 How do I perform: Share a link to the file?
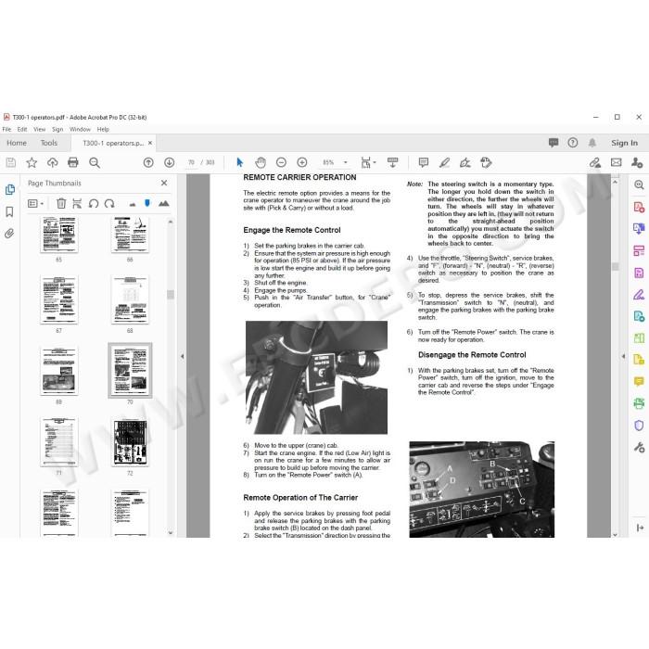[x=595, y=162]
